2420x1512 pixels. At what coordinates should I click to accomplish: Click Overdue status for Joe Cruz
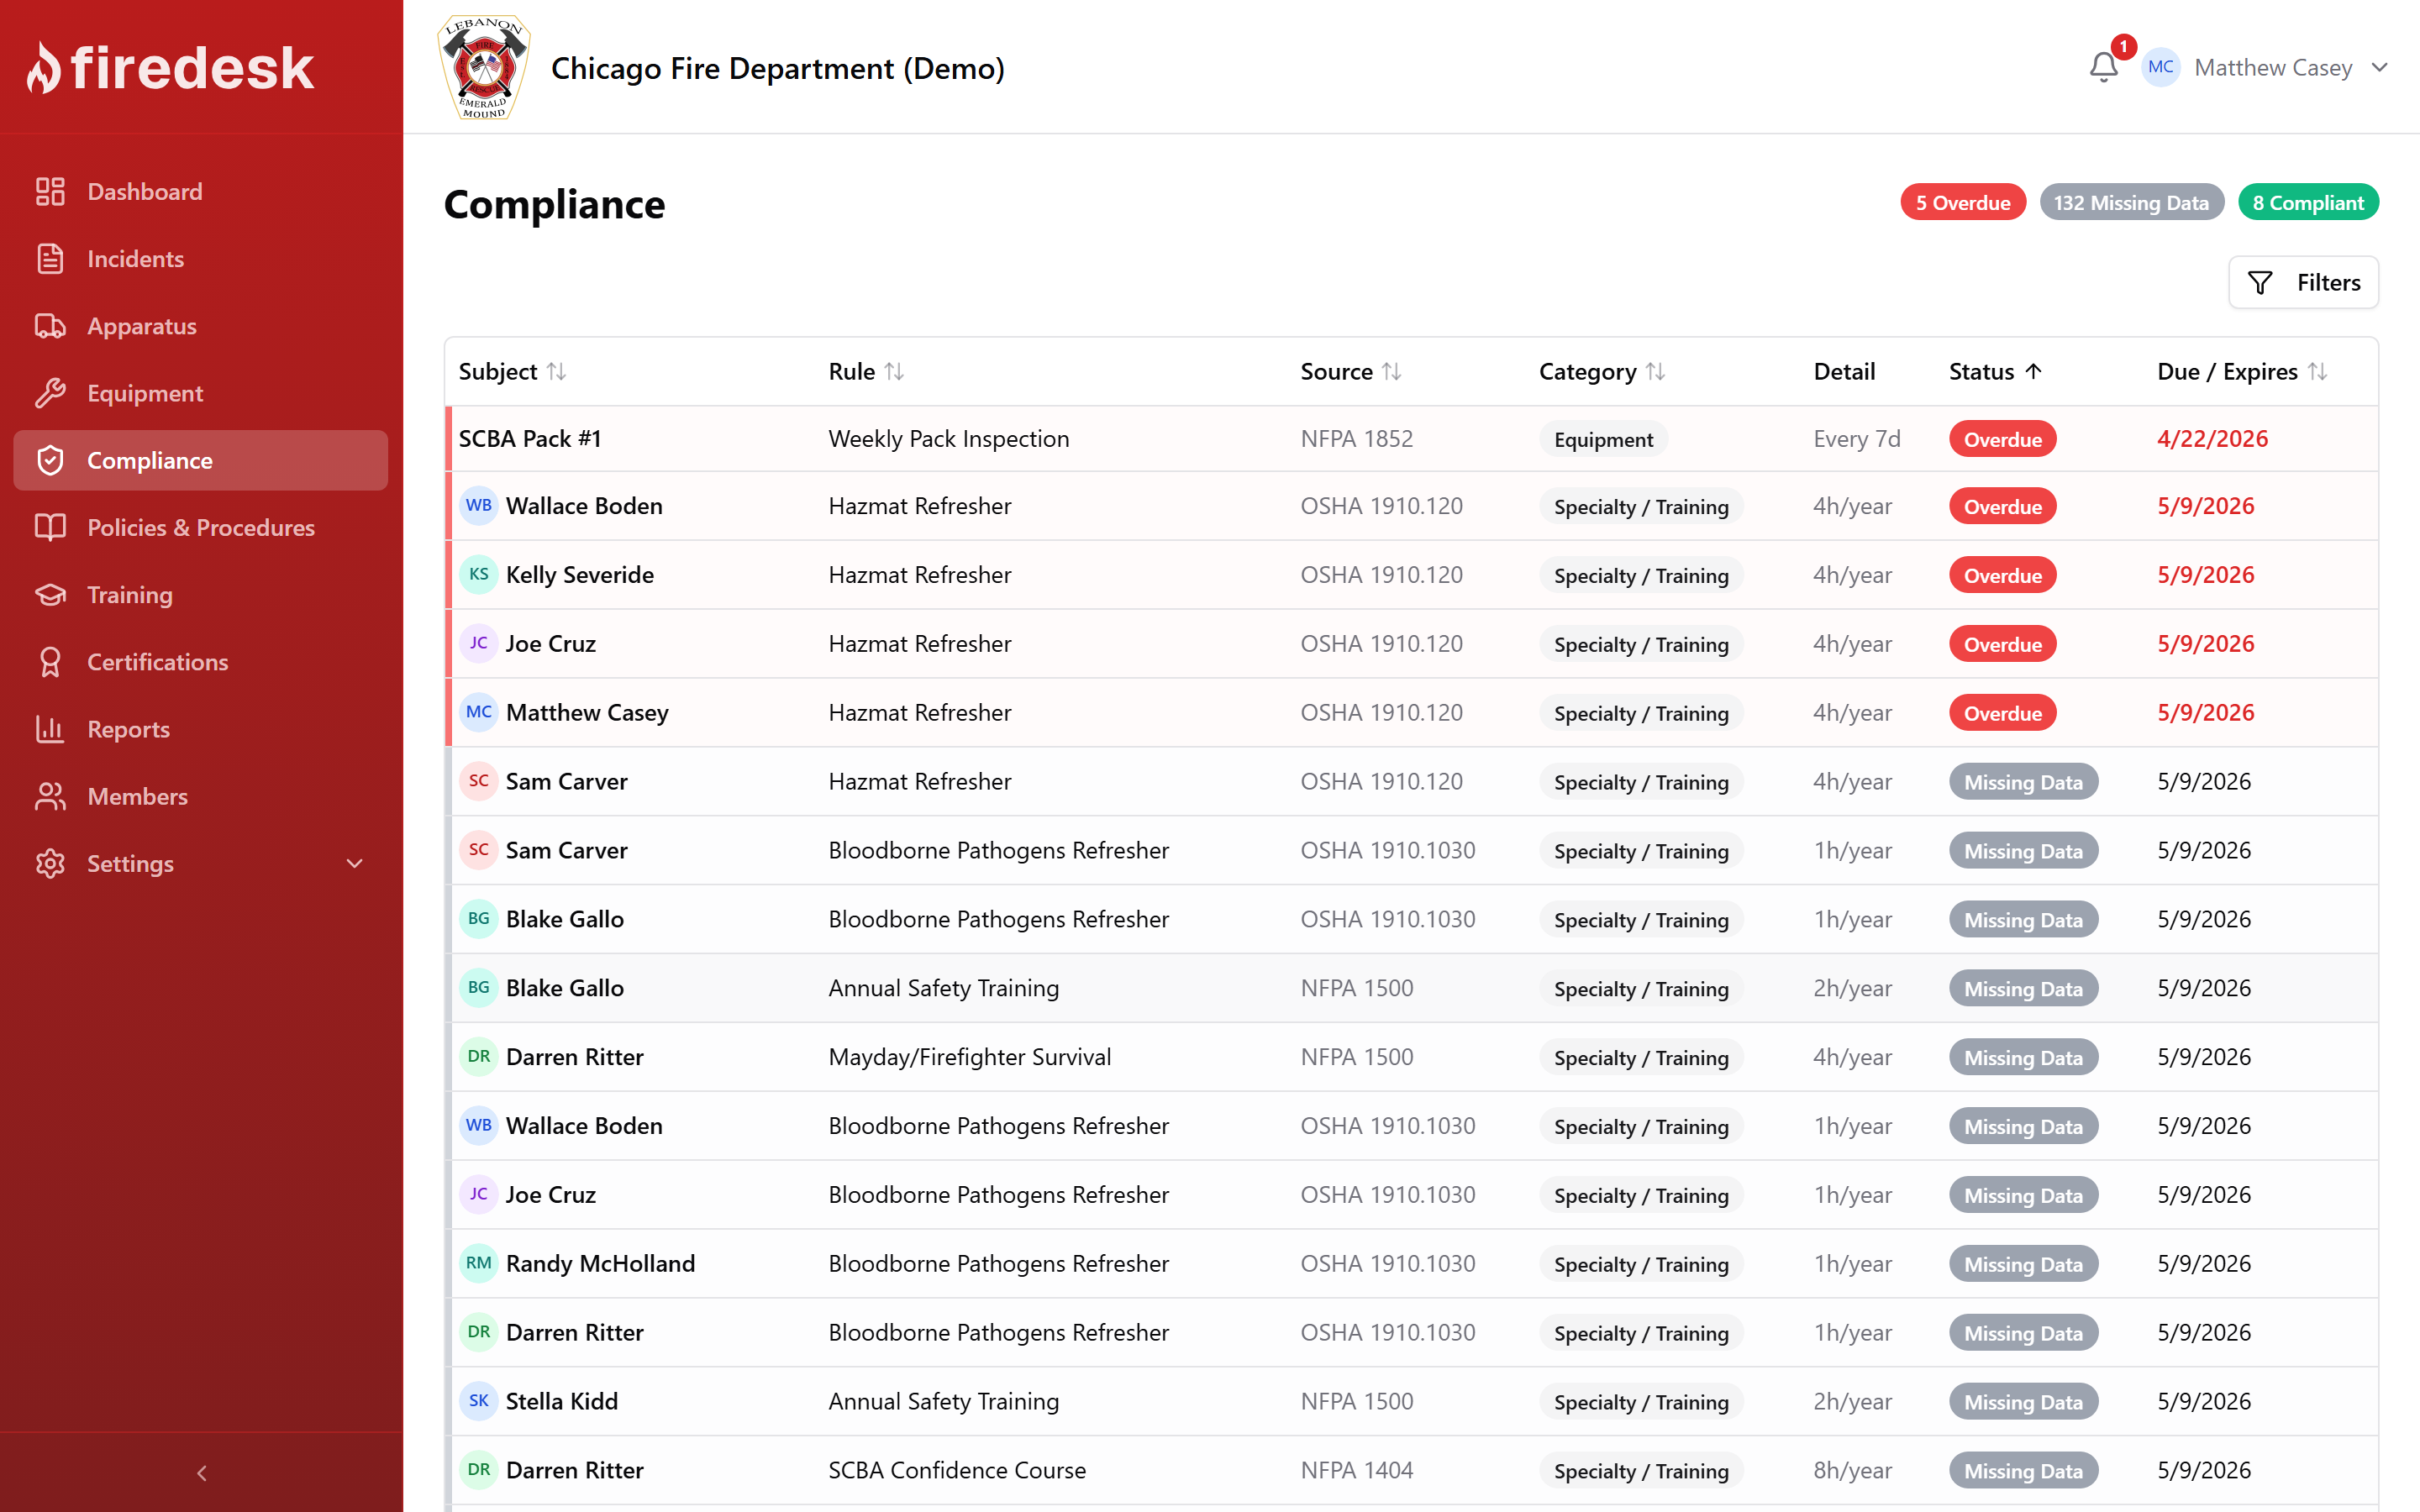point(2002,644)
